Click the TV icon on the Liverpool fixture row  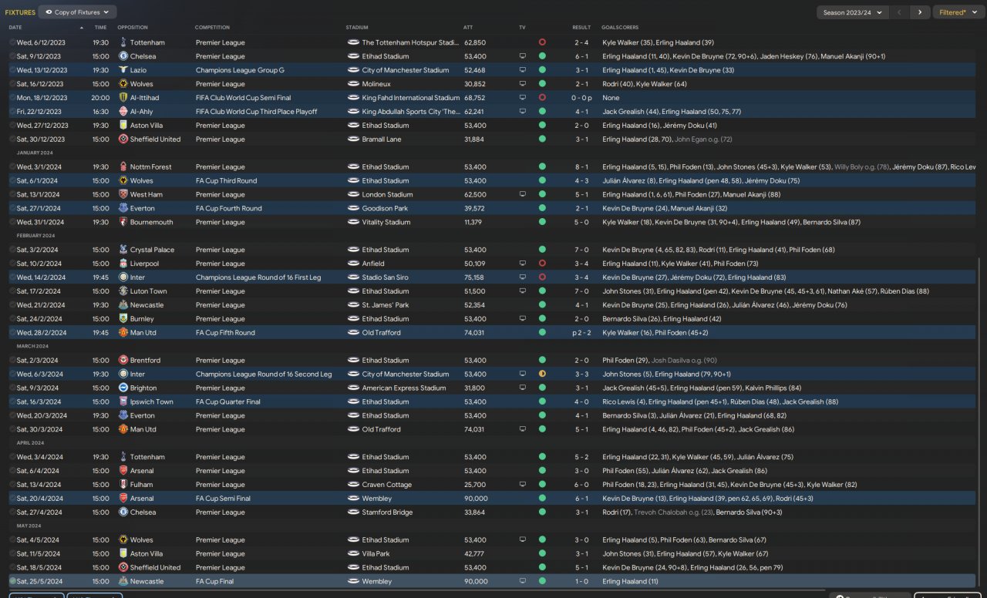522,264
